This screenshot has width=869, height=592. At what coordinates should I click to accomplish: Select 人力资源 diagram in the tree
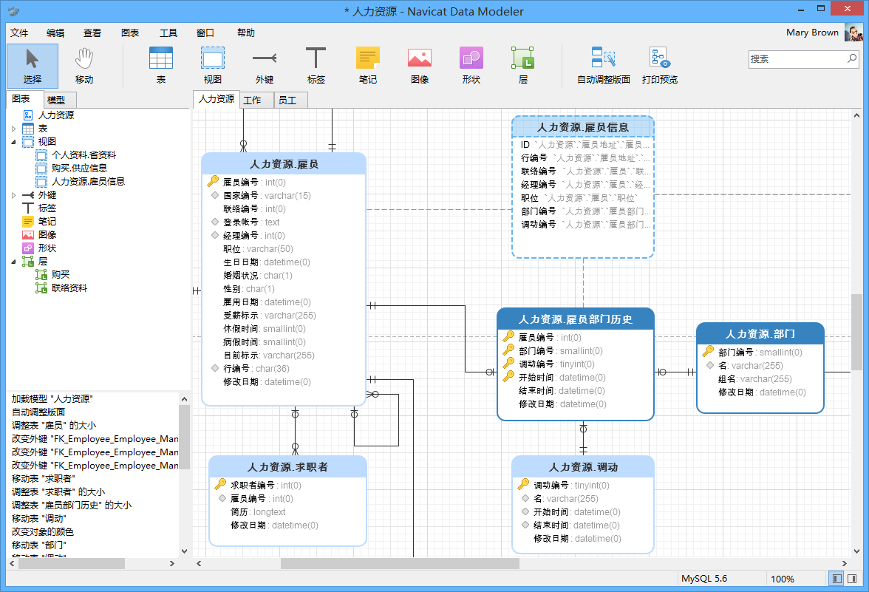[x=56, y=115]
